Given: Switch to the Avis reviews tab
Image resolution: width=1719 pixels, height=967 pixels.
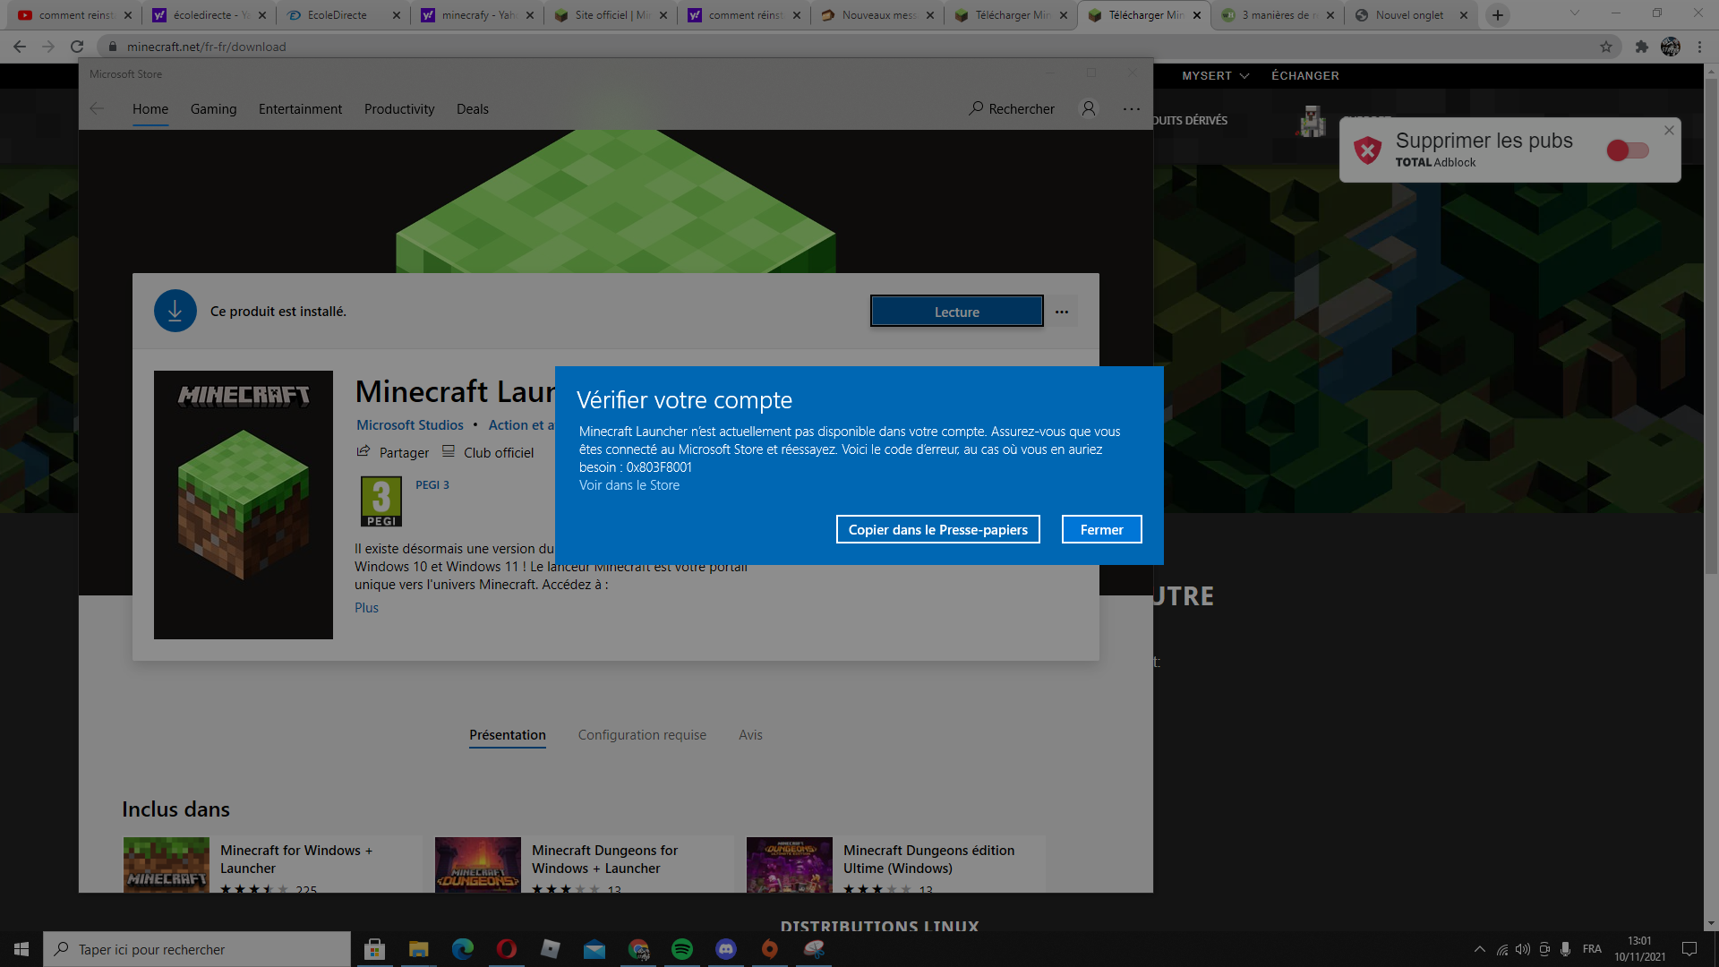Looking at the screenshot, I should pos(750,735).
